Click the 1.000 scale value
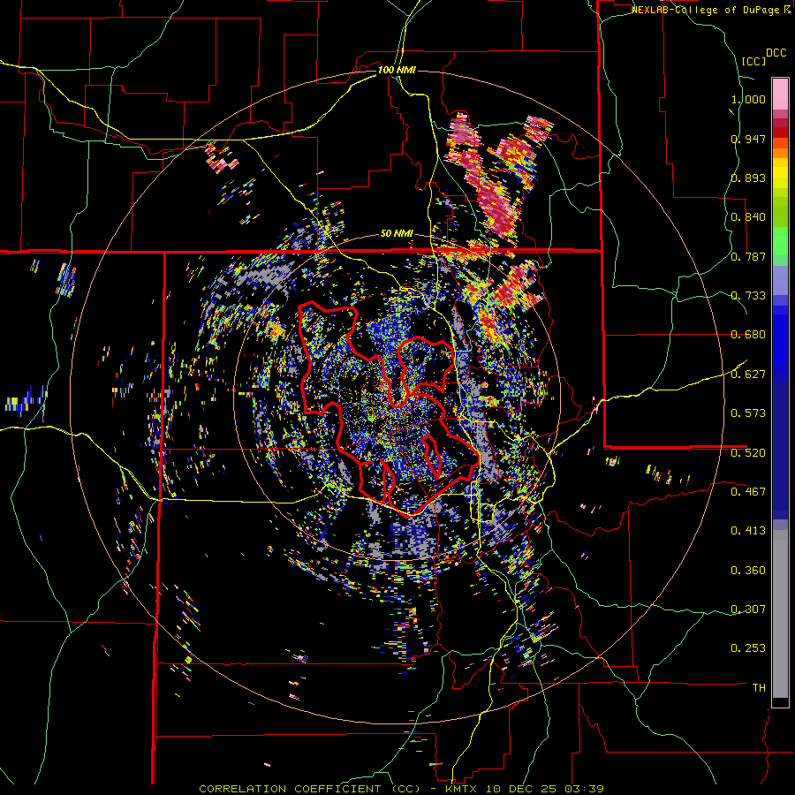The image size is (795, 795). [748, 99]
